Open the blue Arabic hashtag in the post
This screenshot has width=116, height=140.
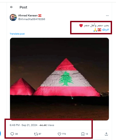(x=105, y=30)
